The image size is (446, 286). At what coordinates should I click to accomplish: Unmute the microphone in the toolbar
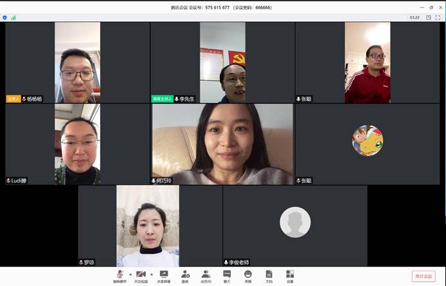[x=121, y=275]
